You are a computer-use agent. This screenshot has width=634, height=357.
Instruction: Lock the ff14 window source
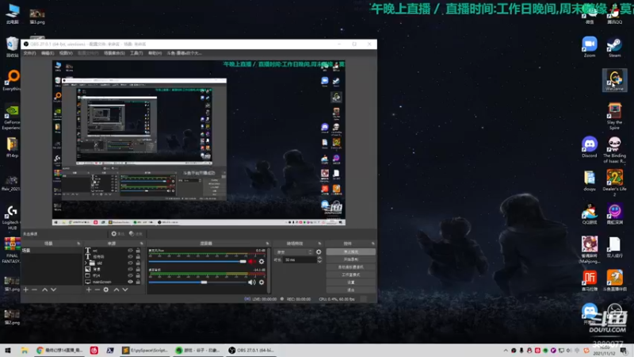pyautogui.click(x=138, y=275)
